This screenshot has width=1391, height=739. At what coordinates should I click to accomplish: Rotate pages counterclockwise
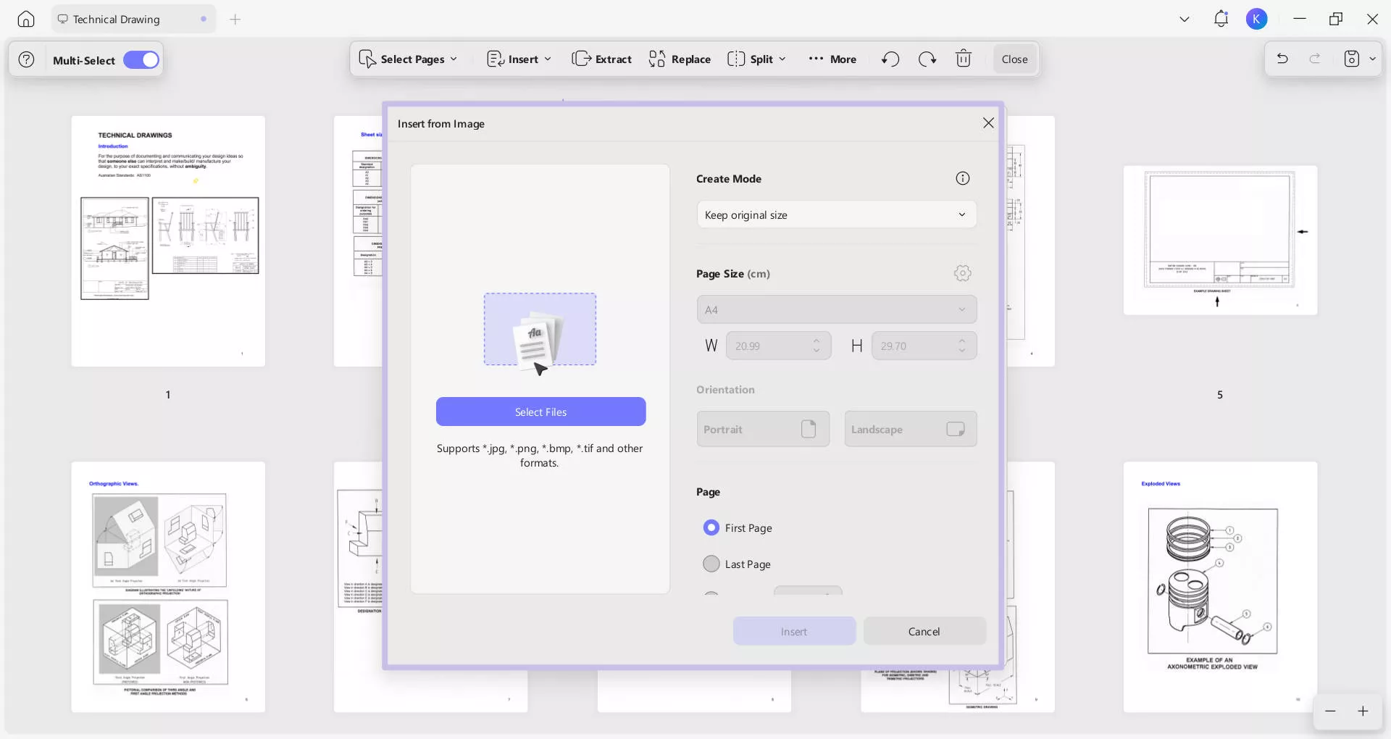coord(890,59)
